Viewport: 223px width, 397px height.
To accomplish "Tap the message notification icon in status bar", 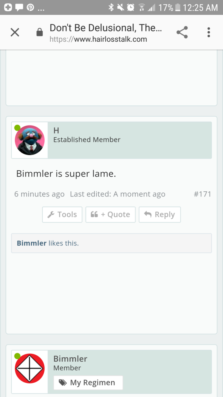I will [19, 8].
